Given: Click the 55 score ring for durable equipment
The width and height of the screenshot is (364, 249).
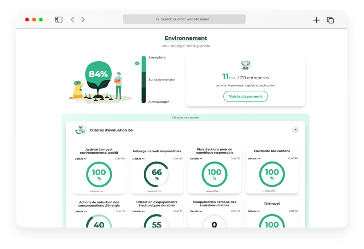Looking at the screenshot, I should 157,221.
